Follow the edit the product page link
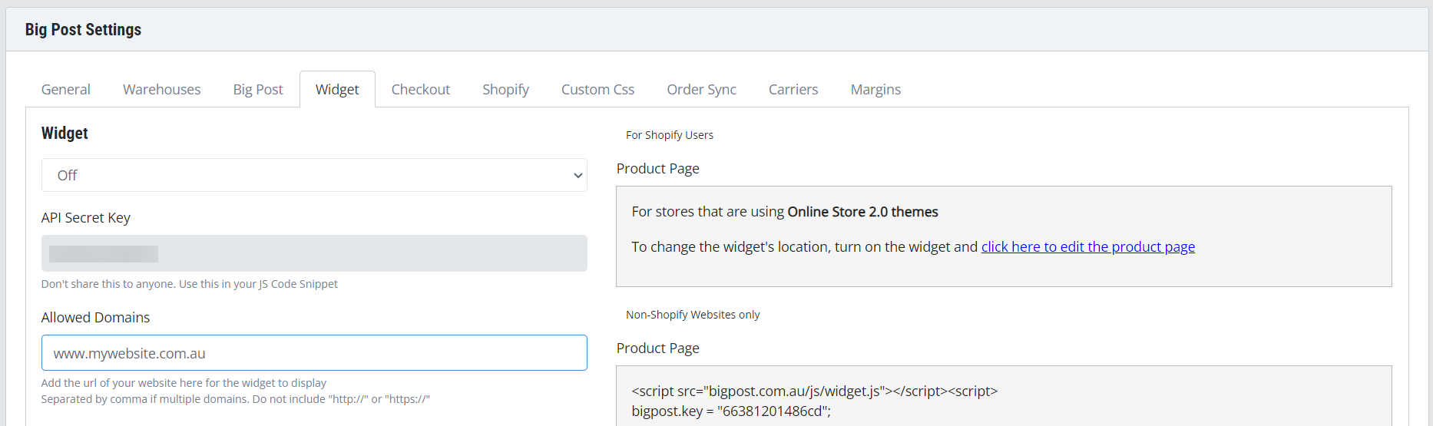 [1087, 247]
